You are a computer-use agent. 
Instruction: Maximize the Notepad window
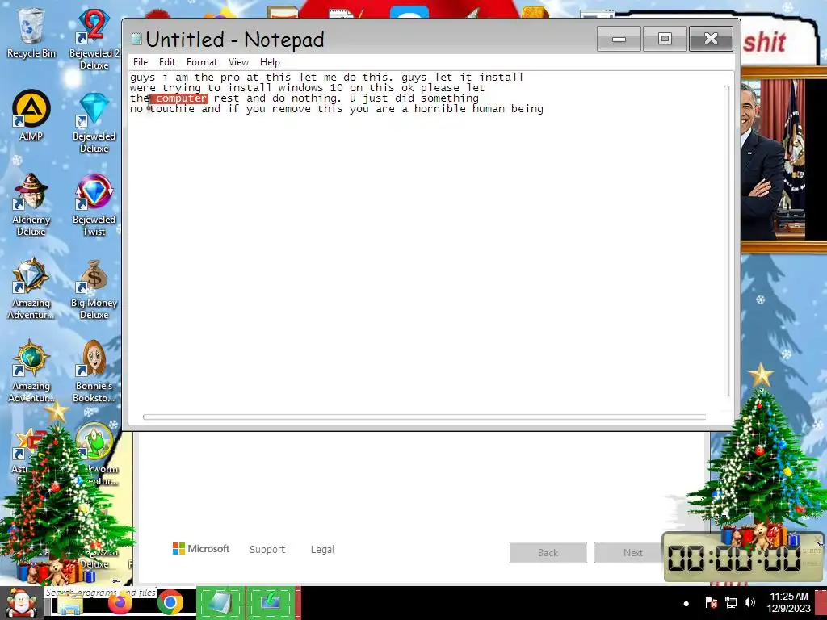coord(665,39)
